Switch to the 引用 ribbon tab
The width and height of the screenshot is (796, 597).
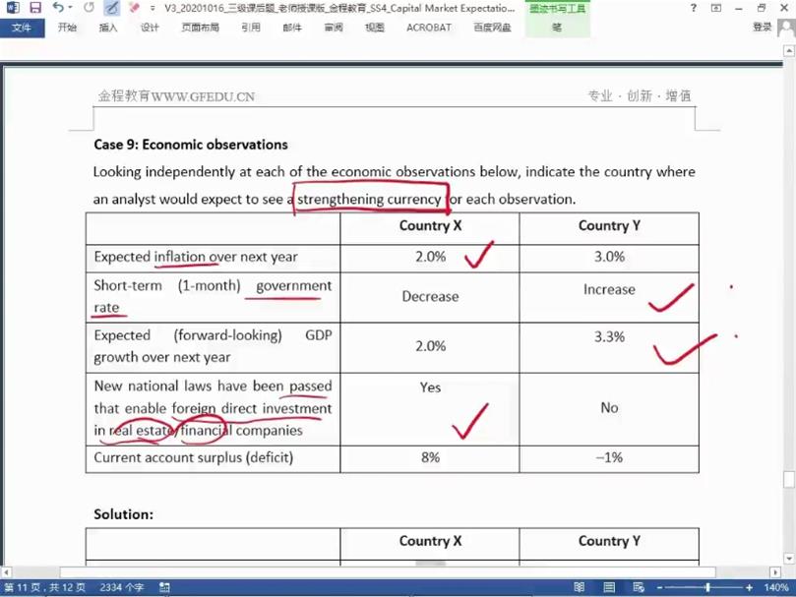pyautogui.click(x=251, y=28)
